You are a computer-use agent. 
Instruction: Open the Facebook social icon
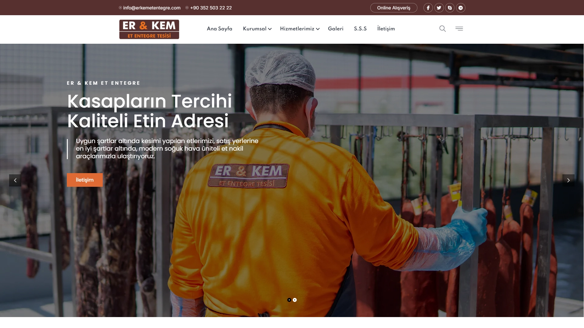point(428,8)
